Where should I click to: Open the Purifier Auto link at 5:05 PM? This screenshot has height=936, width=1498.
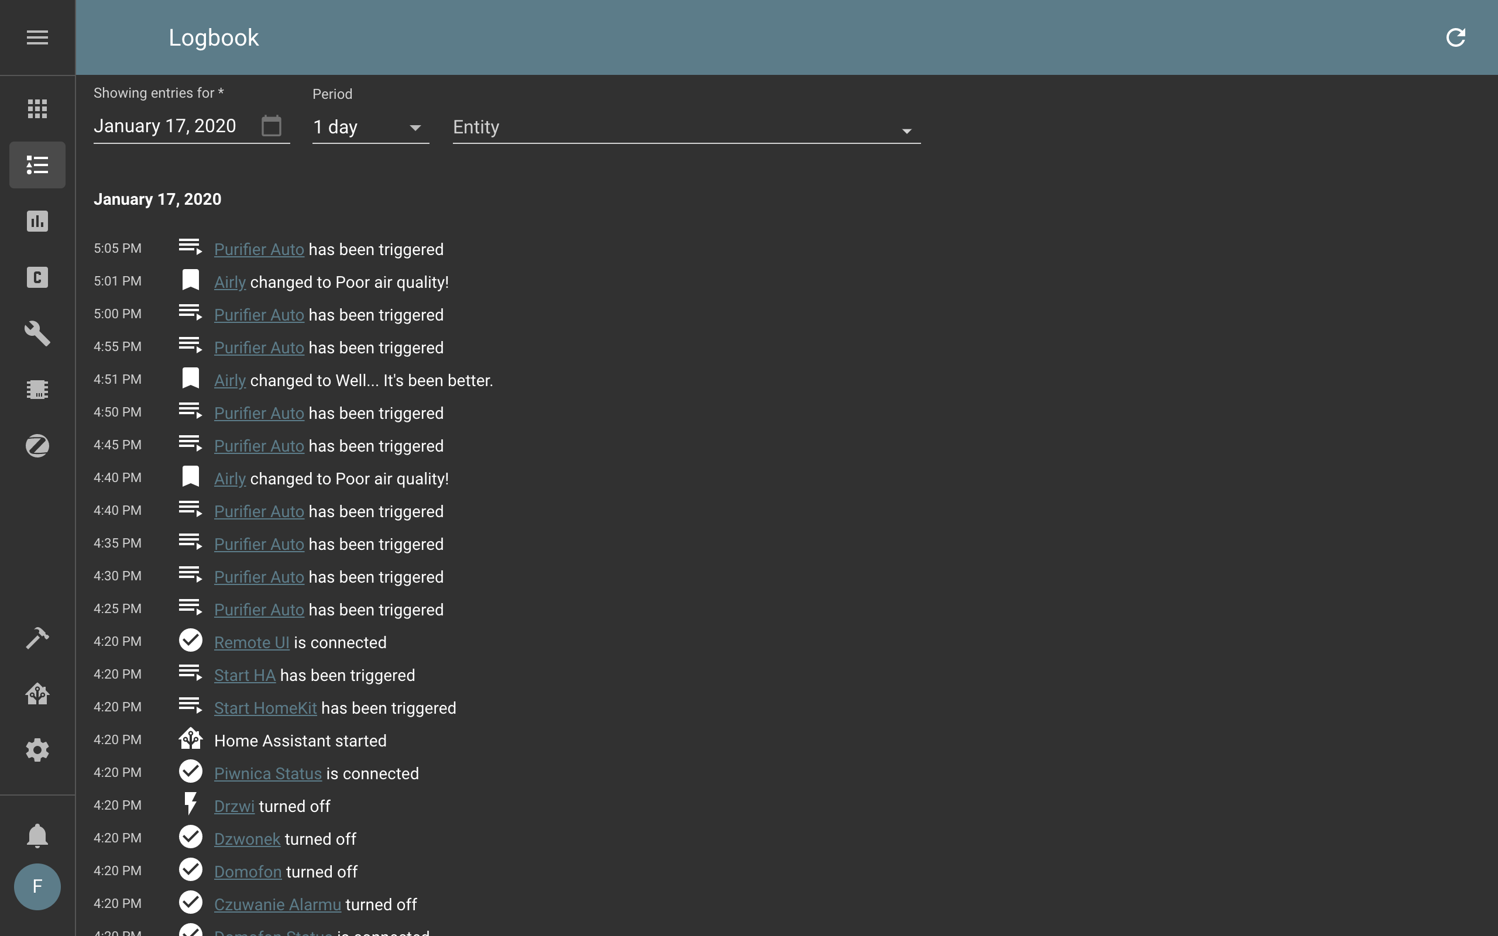coord(259,249)
